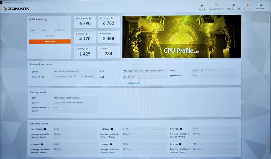271x159 pixels.
Task: Click info icon on 16 threads score tile
Action: click(x=112, y=18)
